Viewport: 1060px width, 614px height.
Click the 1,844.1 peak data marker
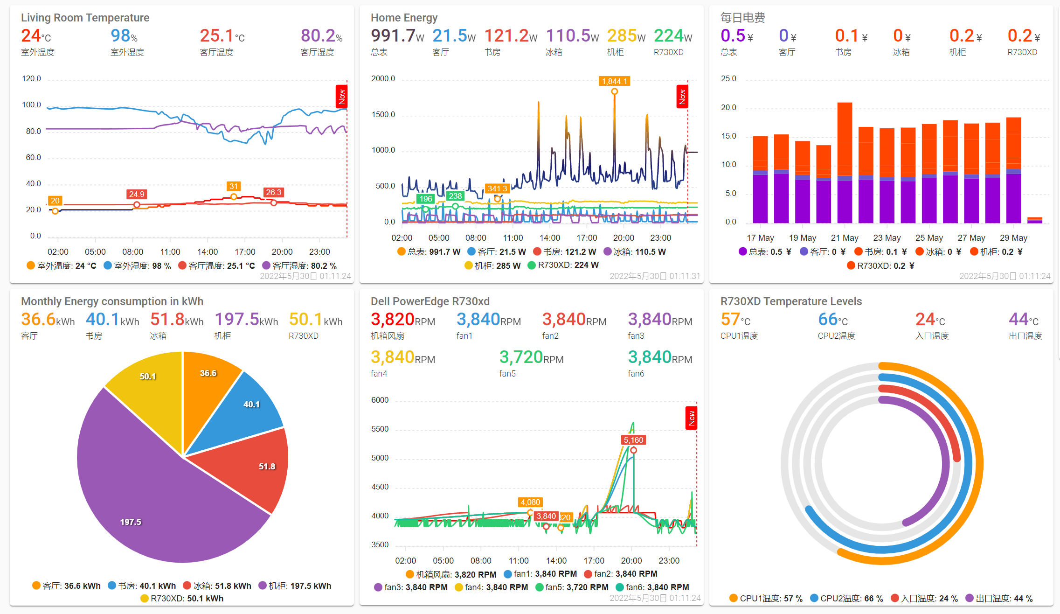coord(615,91)
